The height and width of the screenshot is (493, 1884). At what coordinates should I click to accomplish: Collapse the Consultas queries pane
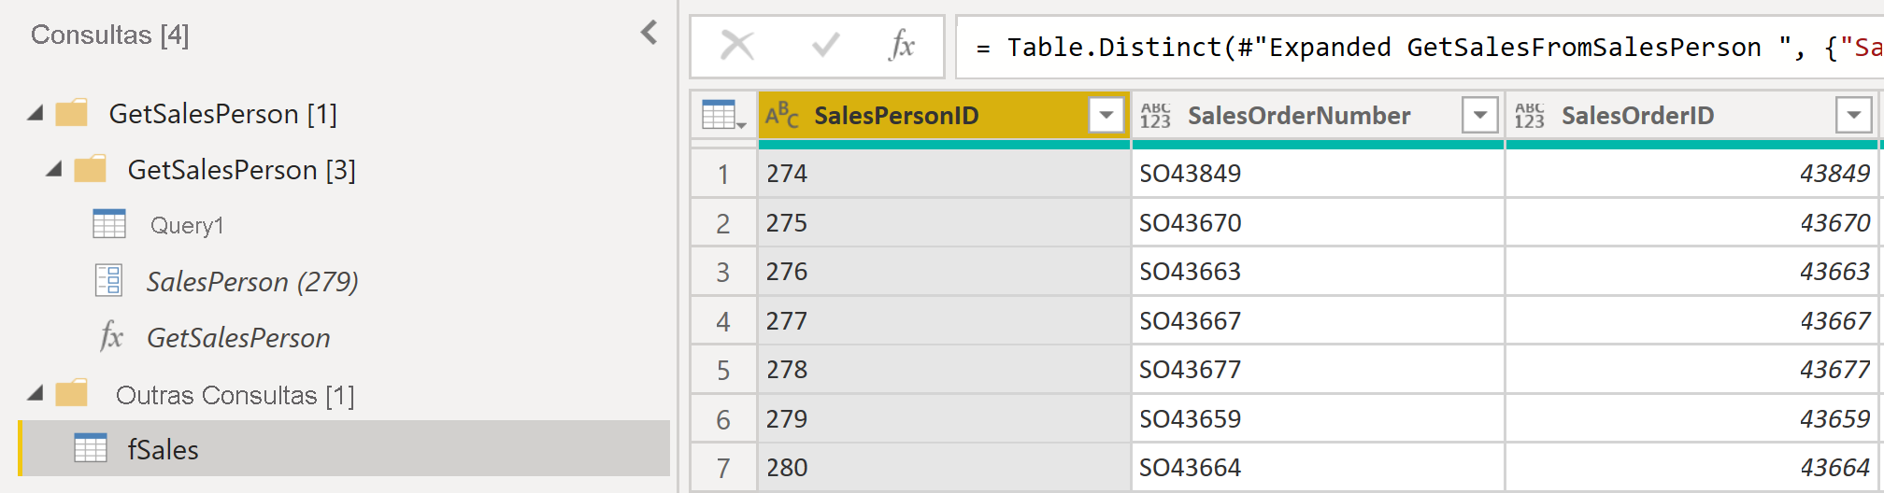(x=649, y=34)
